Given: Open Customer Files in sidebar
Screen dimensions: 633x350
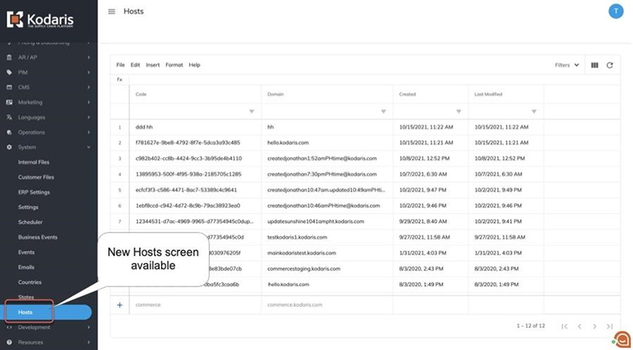Looking at the screenshot, I should pyautogui.click(x=36, y=177).
